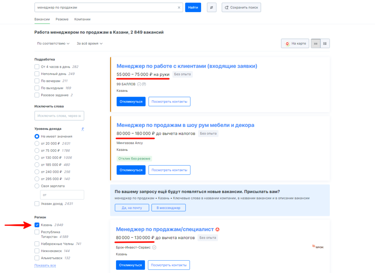Select the от 75 000 ₽ income option

(37, 151)
